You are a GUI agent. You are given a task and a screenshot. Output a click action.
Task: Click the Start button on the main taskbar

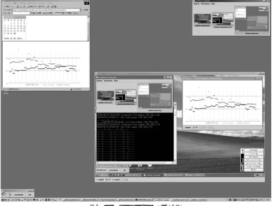tap(5, 200)
